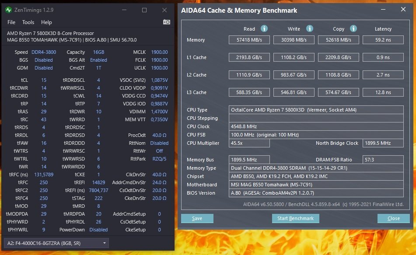Click the Memory Bus 1899.5 MHz field
This screenshot has height=255, width=416.
[249, 160]
